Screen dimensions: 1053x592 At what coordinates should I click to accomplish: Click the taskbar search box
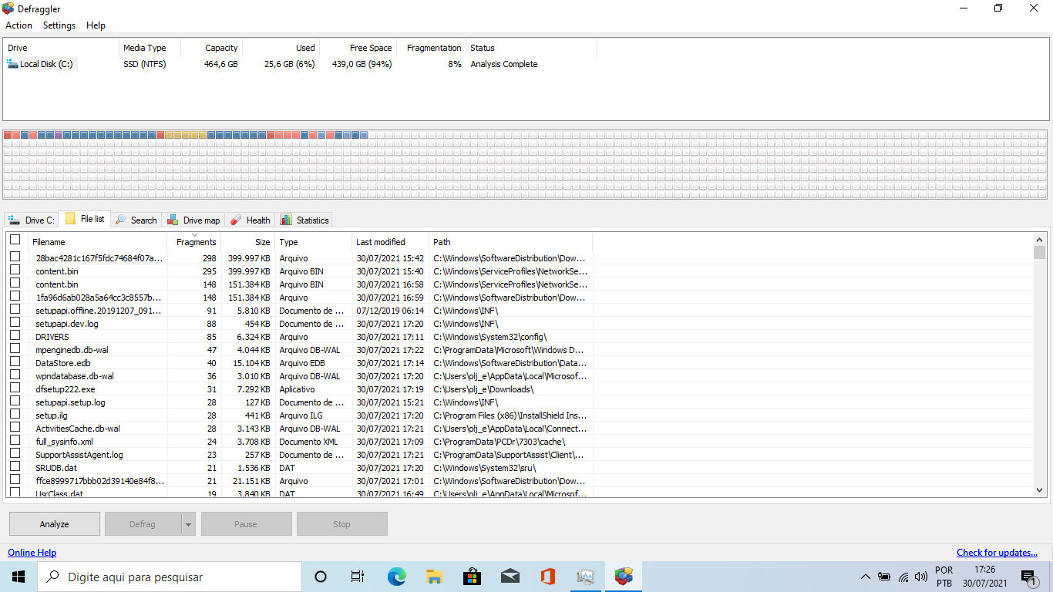(x=170, y=577)
